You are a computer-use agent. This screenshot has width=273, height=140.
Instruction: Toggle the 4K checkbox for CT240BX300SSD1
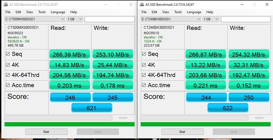[x=144, y=65]
